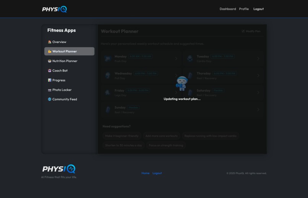Choose 'Make it beginner-friendly' suggestion
Viewport: 308px width, 198px height.
coord(122,136)
